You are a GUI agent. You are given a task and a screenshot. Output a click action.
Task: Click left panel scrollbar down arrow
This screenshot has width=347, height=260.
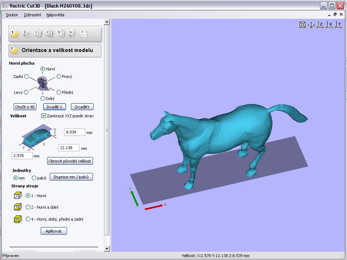click(107, 248)
